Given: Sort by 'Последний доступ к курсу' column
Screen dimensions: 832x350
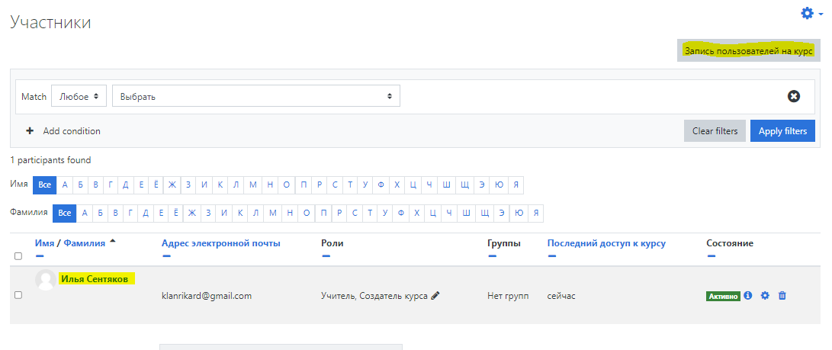Looking at the screenshot, I should point(606,243).
